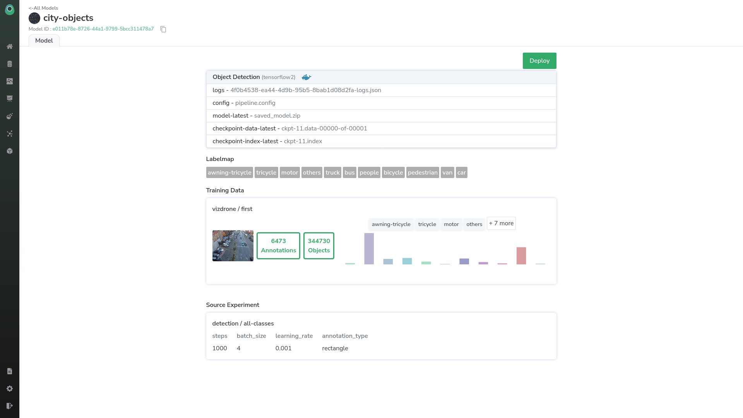Open the images gallery sidebar icon
The width and height of the screenshot is (743, 418).
[10, 81]
